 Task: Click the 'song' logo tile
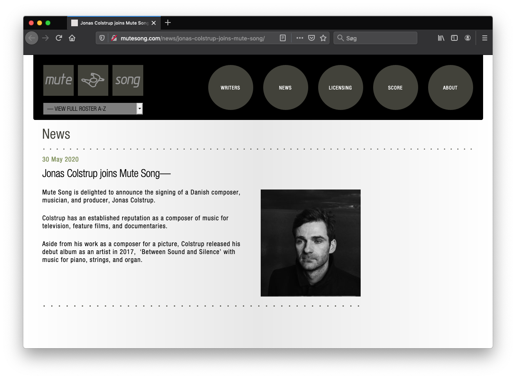(128, 80)
